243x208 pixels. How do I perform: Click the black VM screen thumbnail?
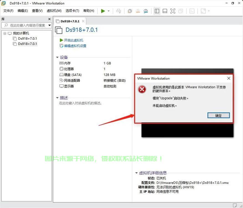pyautogui.click(x=187, y=130)
